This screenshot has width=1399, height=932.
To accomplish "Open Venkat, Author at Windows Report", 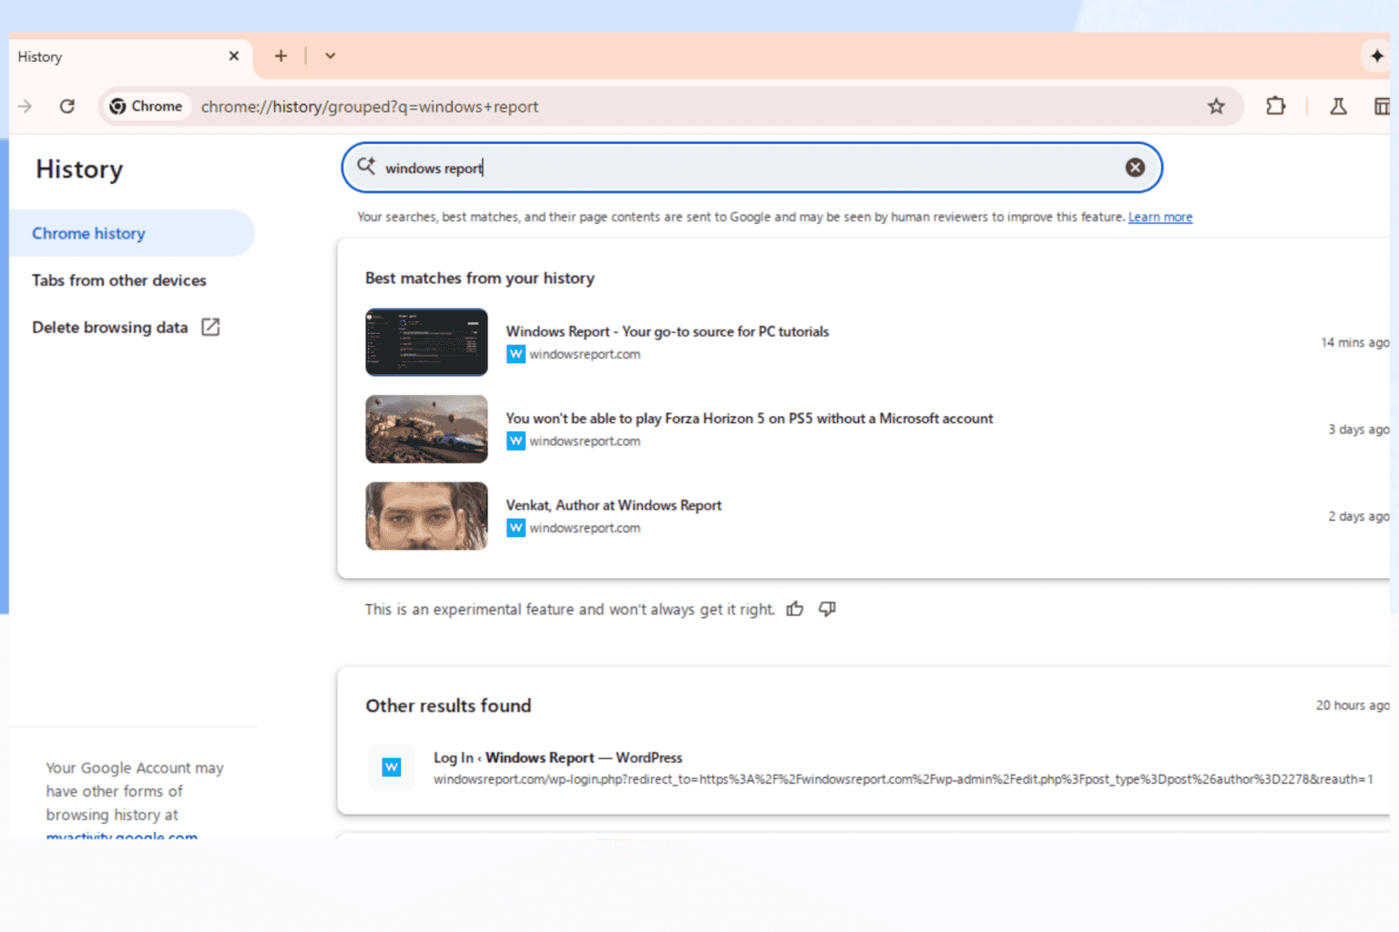I will [x=614, y=505].
